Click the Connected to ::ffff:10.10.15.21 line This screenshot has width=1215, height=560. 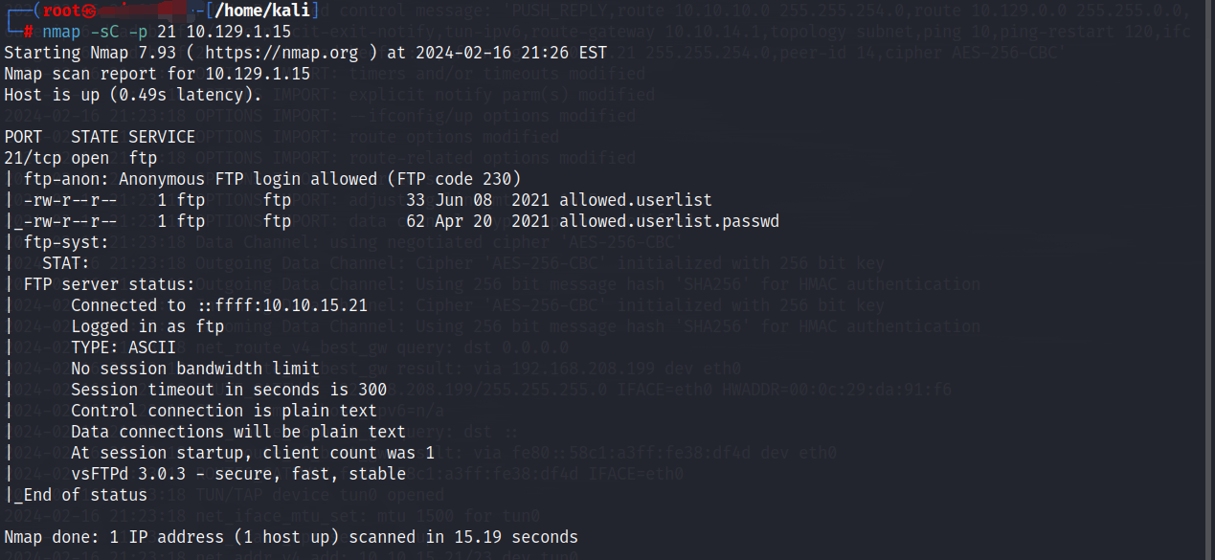pos(219,305)
